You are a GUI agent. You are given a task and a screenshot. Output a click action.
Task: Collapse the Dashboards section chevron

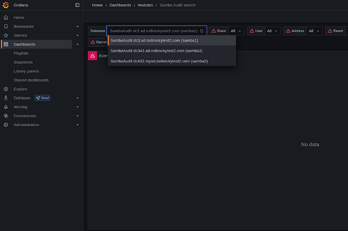[x=78, y=44]
